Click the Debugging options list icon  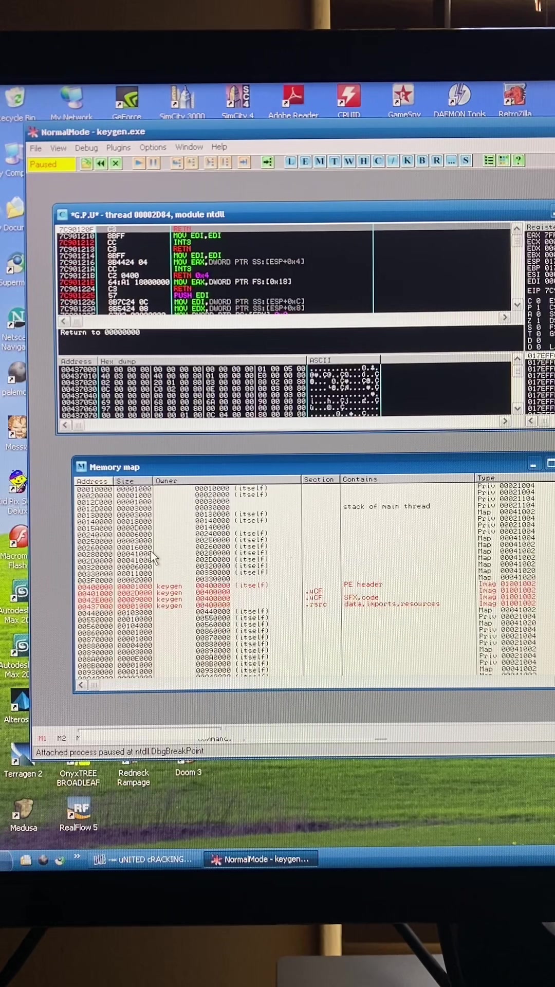489,160
